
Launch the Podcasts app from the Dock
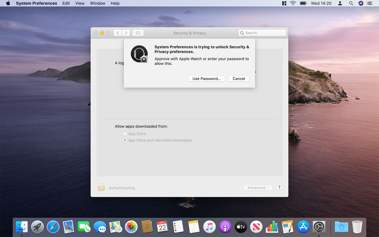pos(225,227)
